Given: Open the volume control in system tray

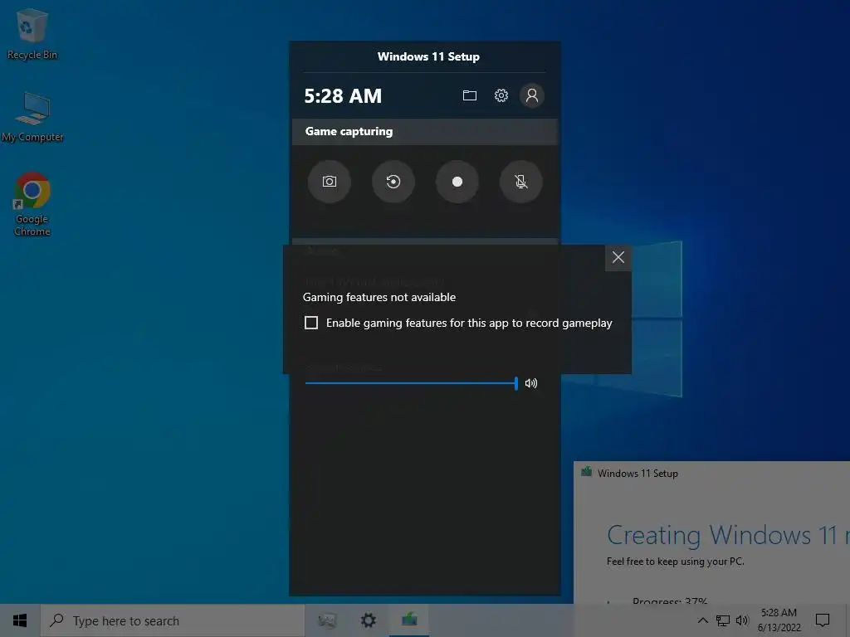Looking at the screenshot, I should click(742, 620).
